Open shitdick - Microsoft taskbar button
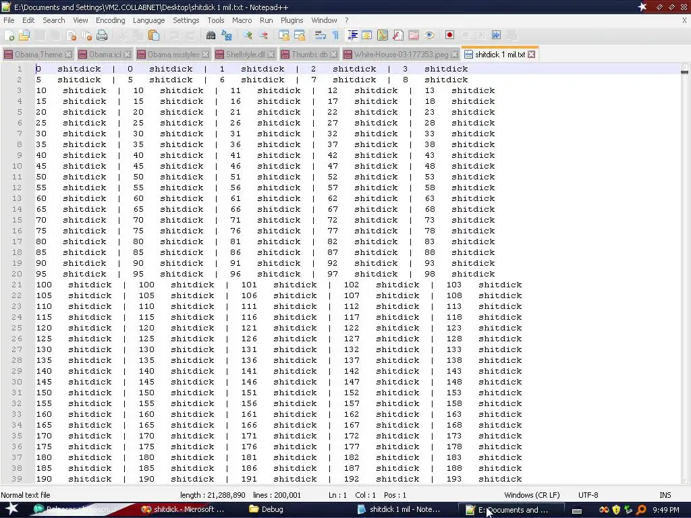Viewport: 691px width, 518px height. (x=182, y=509)
